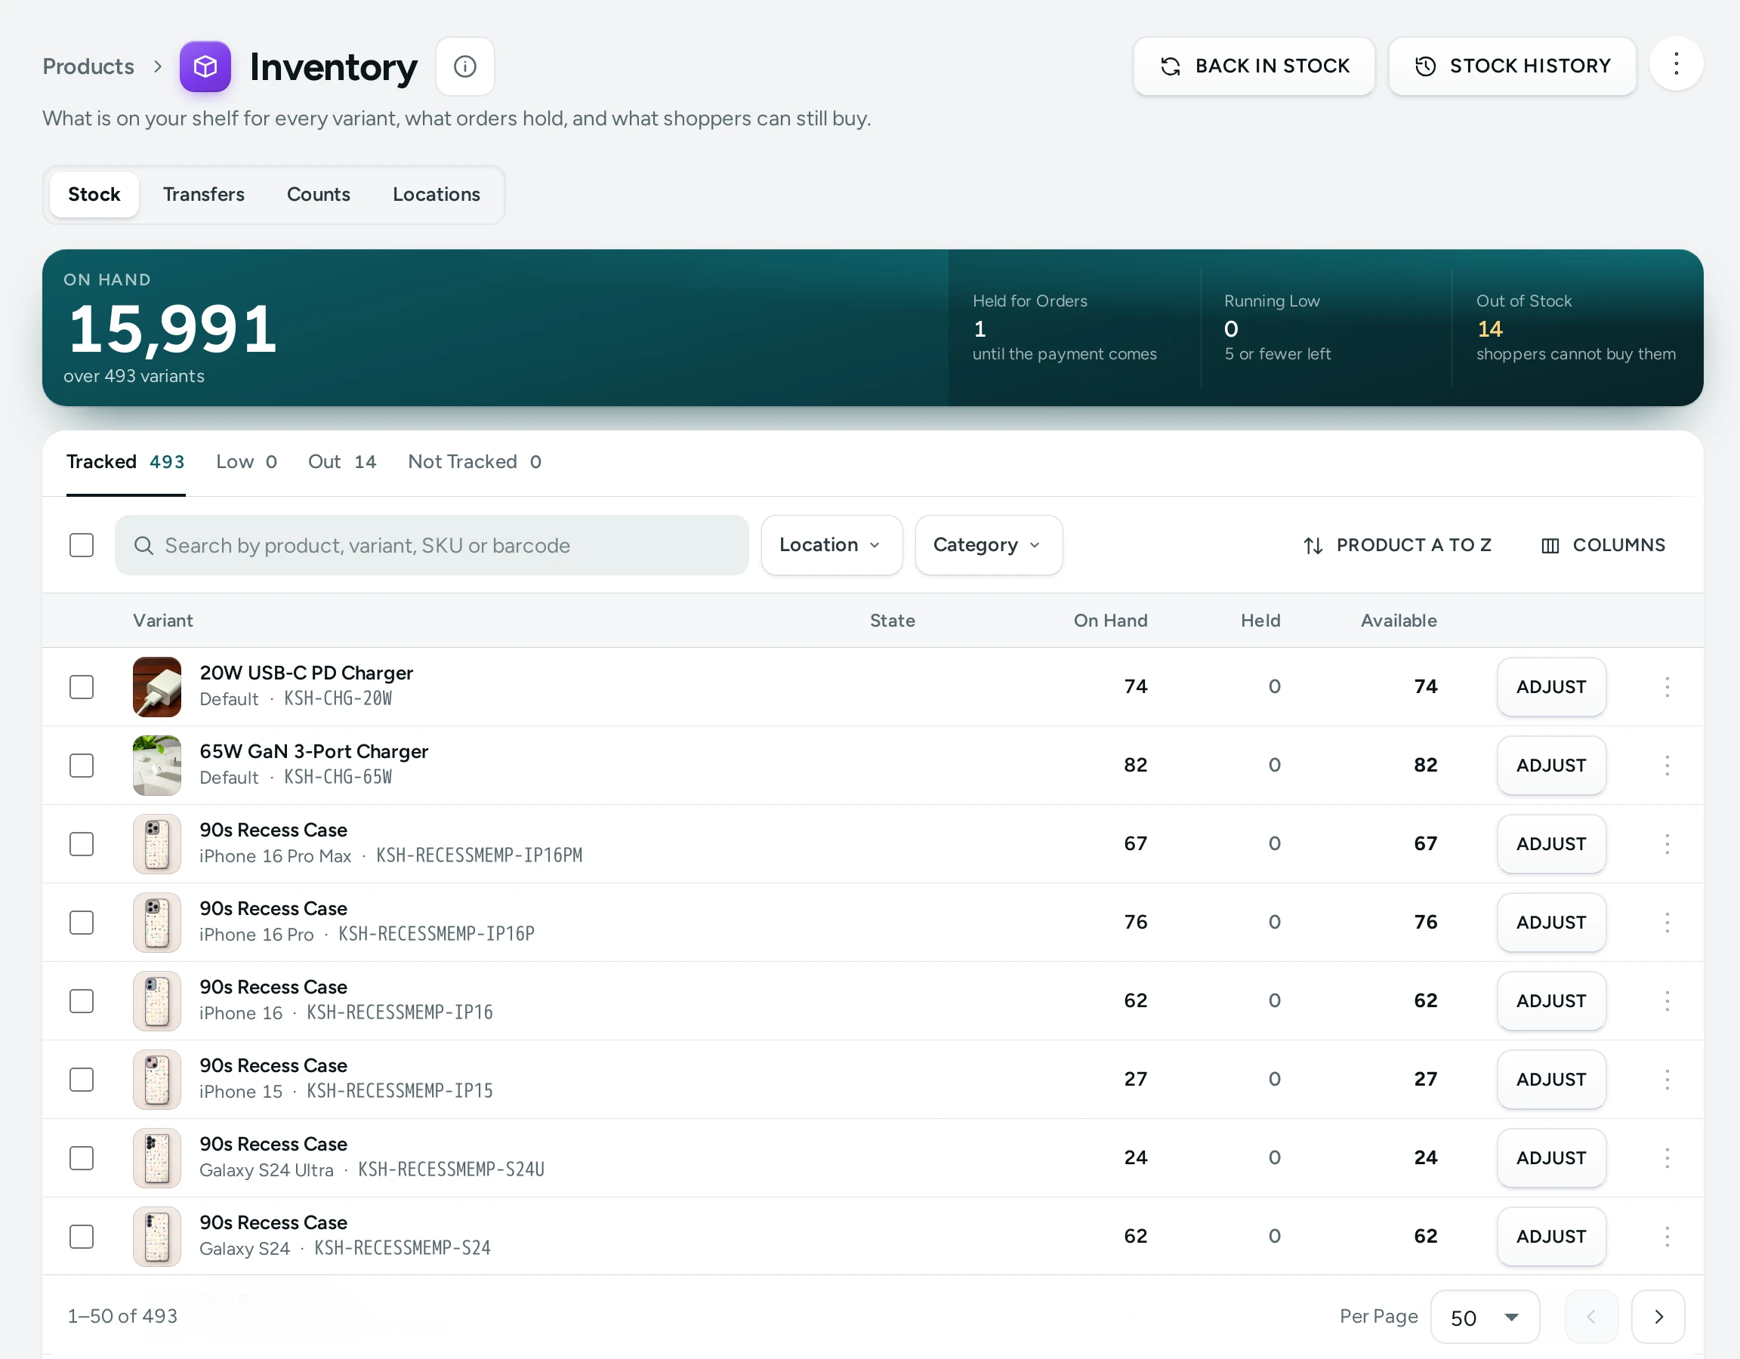This screenshot has height=1359, width=1740.
Task: Open row menu for KSH-RECESSMEMP-IP15 variant
Action: point(1667,1080)
